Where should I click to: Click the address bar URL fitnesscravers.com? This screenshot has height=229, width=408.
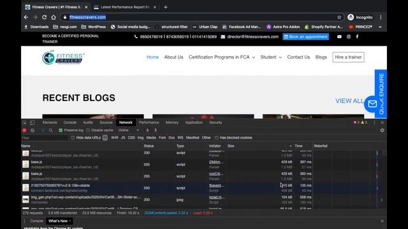coord(87,17)
